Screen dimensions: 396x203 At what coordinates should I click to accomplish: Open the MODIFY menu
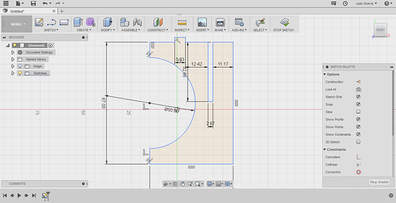click(x=107, y=30)
